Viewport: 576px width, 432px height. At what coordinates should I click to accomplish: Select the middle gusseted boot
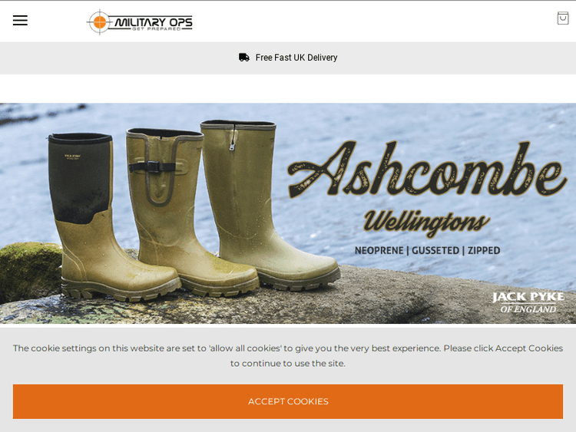(191, 212)
